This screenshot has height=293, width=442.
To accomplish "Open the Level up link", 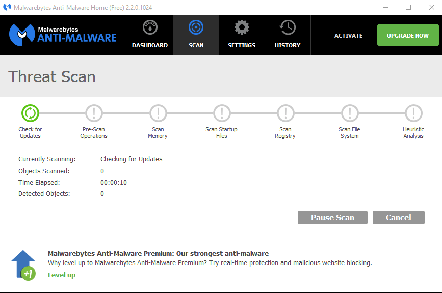I will (x=61, y=275).
